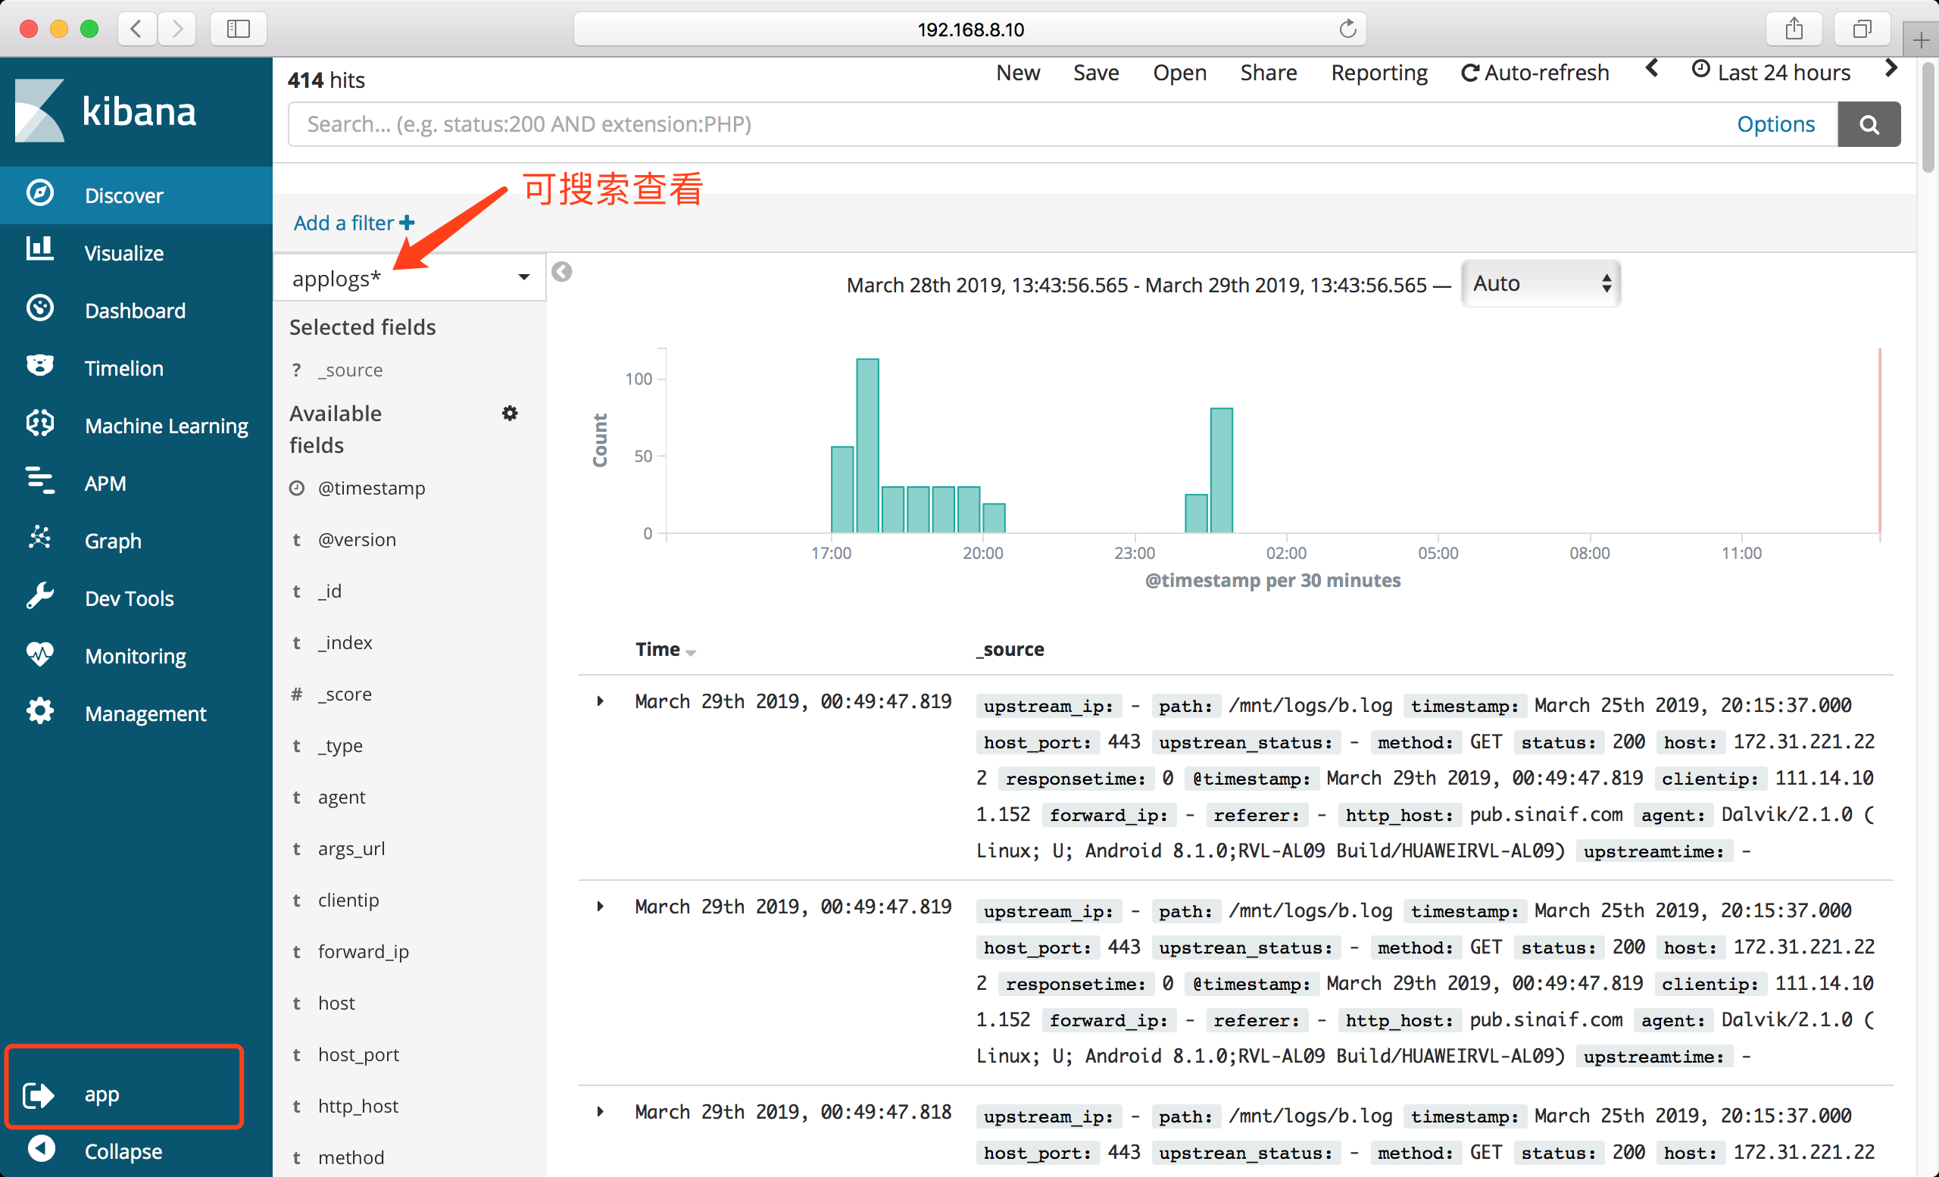Viewport: 1939px width, 1177px height.
Task: Click the magnifier search button
Action: (x=1868, y=124)
